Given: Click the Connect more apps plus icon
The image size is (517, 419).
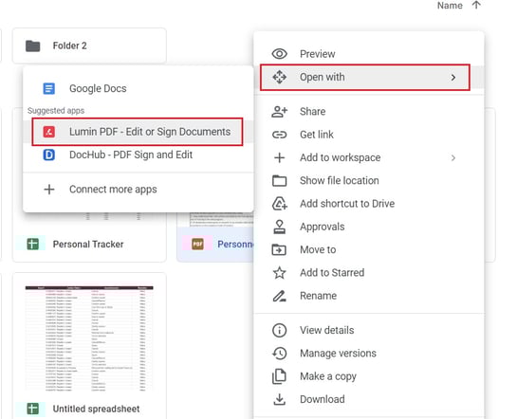Looking at the screenshot, I should [x=49, y=190].
